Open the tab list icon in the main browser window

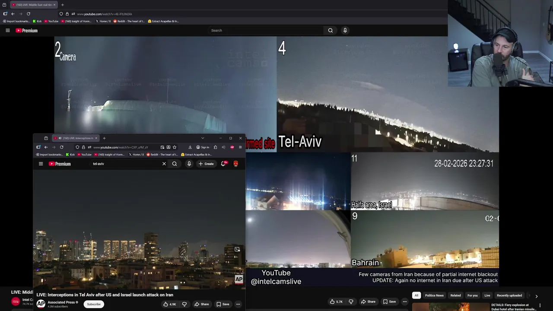4,5
